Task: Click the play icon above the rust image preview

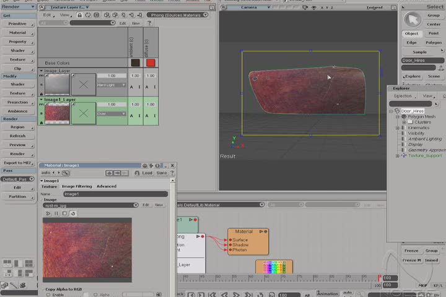Action: coord(48,213)
